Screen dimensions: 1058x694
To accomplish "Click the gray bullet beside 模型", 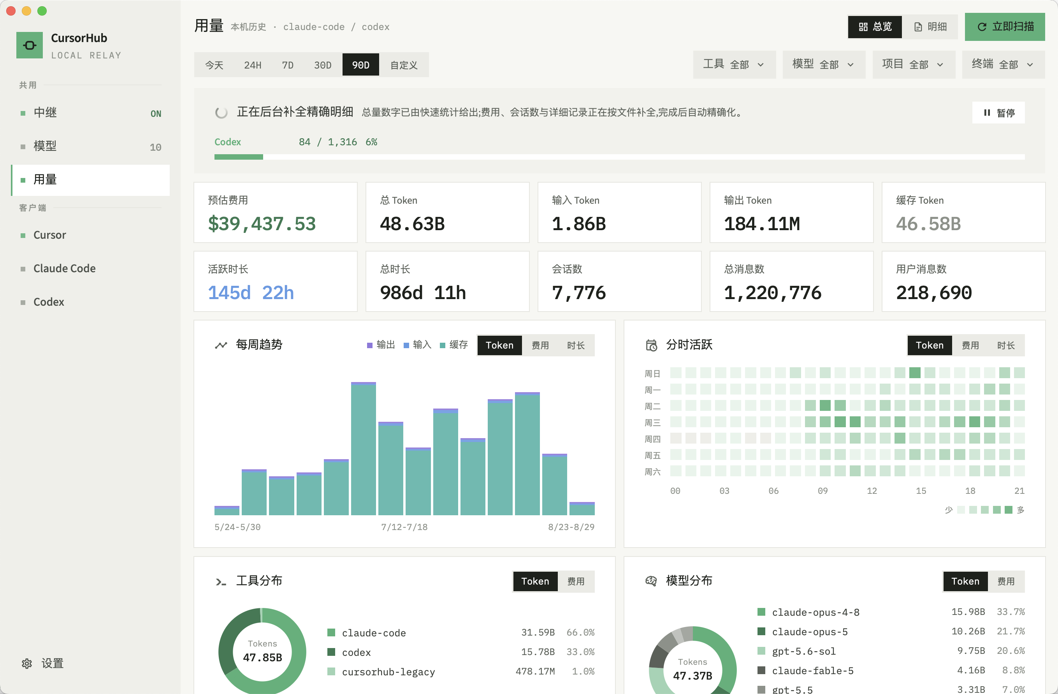I will 23,146.
